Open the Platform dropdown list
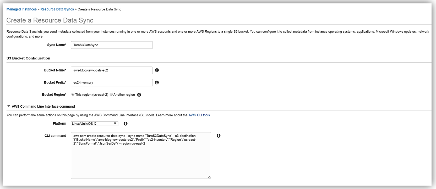The image size is (436, 189). 94,124
